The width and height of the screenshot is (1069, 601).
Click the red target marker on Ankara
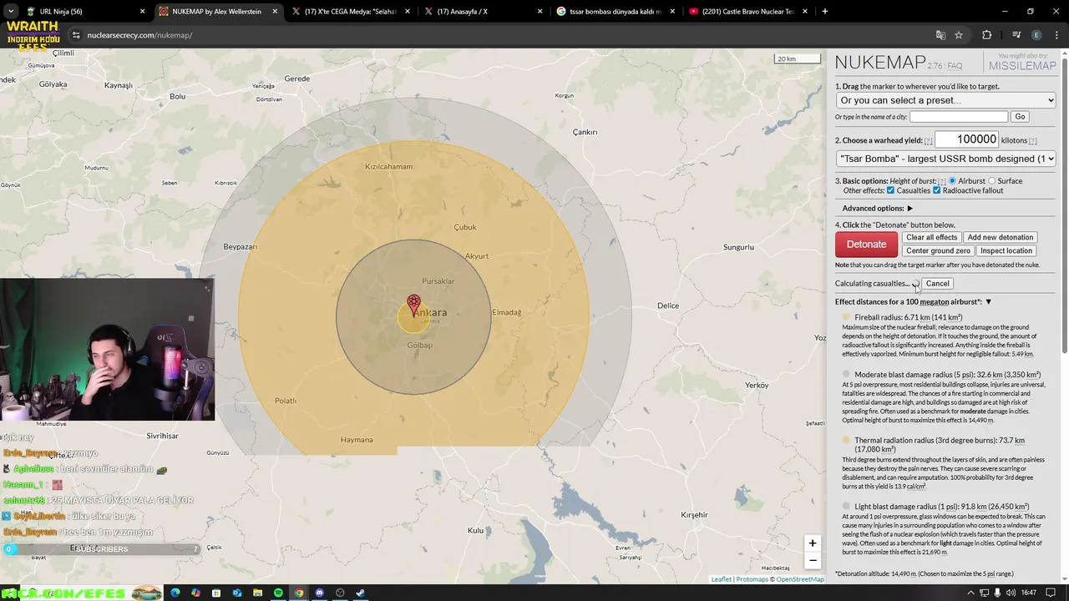413,304
